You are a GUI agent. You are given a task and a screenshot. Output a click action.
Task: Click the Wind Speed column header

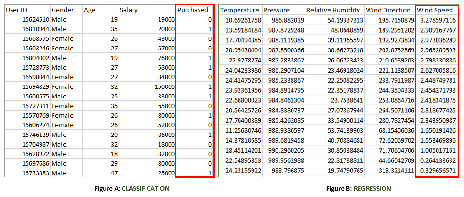(x=436, y=10)
